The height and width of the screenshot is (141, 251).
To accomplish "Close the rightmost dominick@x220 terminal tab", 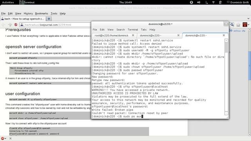I will coord(224,35).
